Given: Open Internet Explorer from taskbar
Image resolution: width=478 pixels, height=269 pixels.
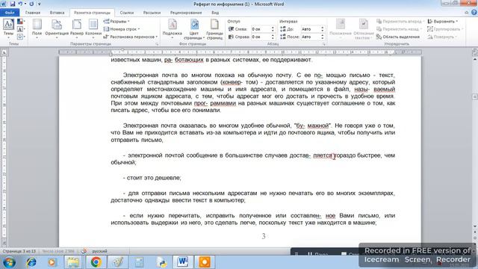Looking at the screenshot, I should (31, 262).
